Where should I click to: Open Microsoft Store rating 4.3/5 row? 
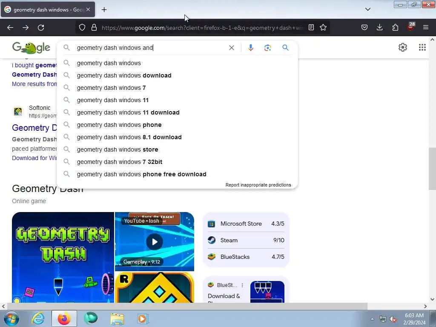(246, 224)
